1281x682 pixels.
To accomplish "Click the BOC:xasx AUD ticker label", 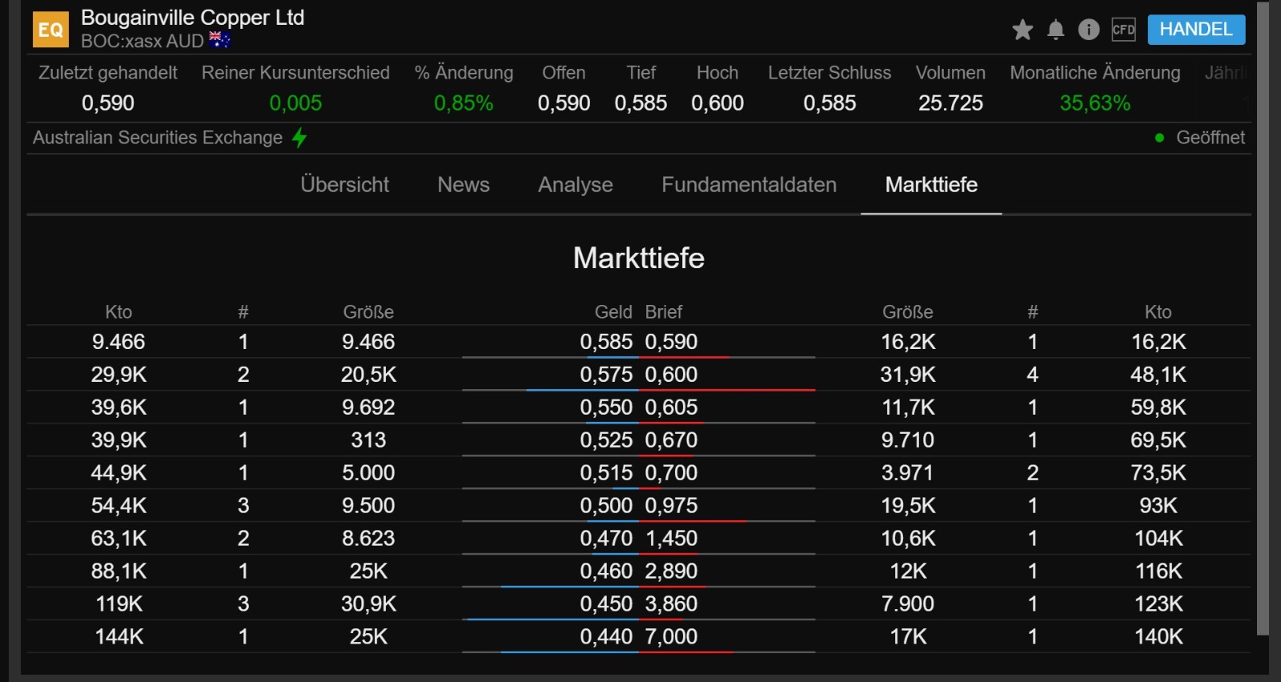I will [x=143, y=41].
